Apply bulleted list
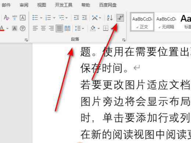Screen dimensions: 191x143 tap(35, 18)
